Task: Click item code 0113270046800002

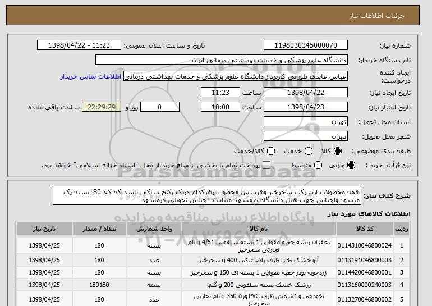Action: [x=365, y=299]
